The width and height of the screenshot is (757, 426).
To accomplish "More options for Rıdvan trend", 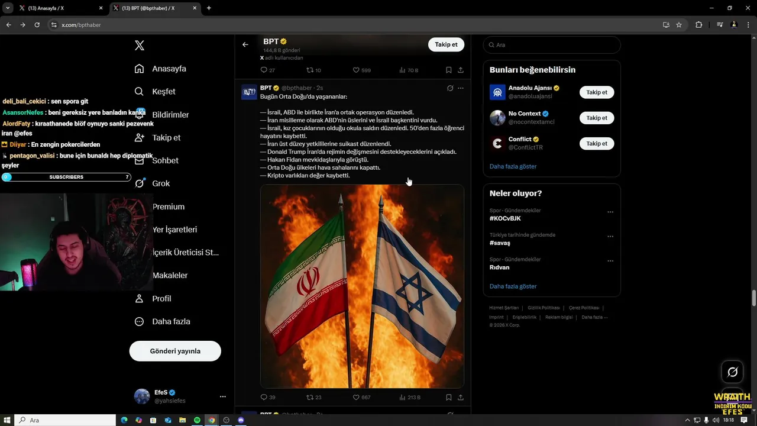I will [610, 261].
